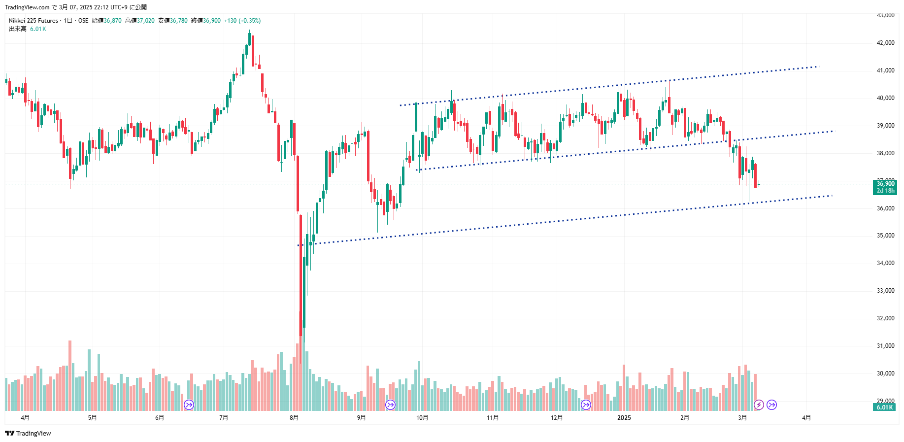Open the TradingView.com published link text
Viewport: 904px width, 442px height.
(x=27, y=7)
